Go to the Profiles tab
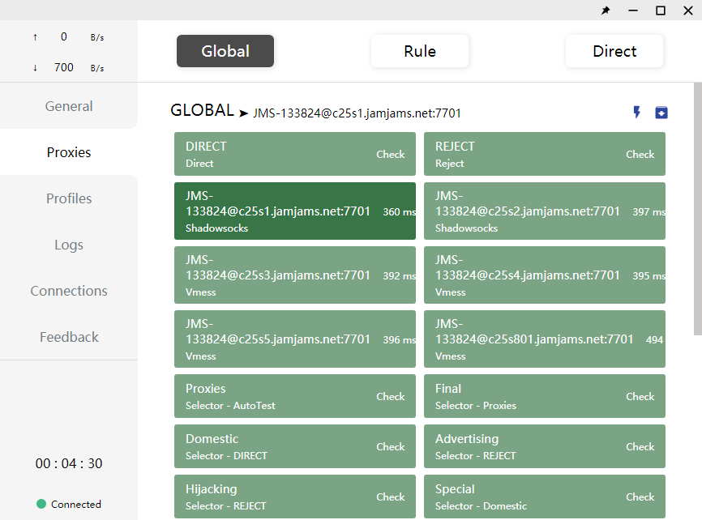 pos(69,198)
